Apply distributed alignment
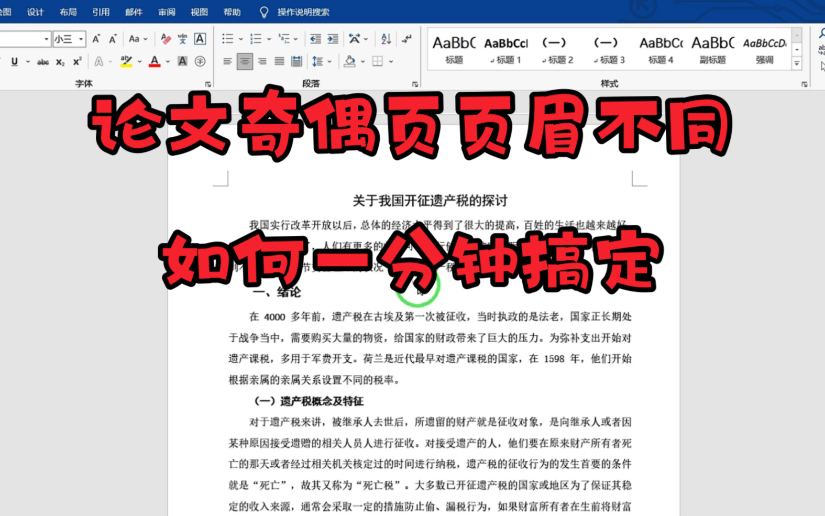 tap(296, 61)
